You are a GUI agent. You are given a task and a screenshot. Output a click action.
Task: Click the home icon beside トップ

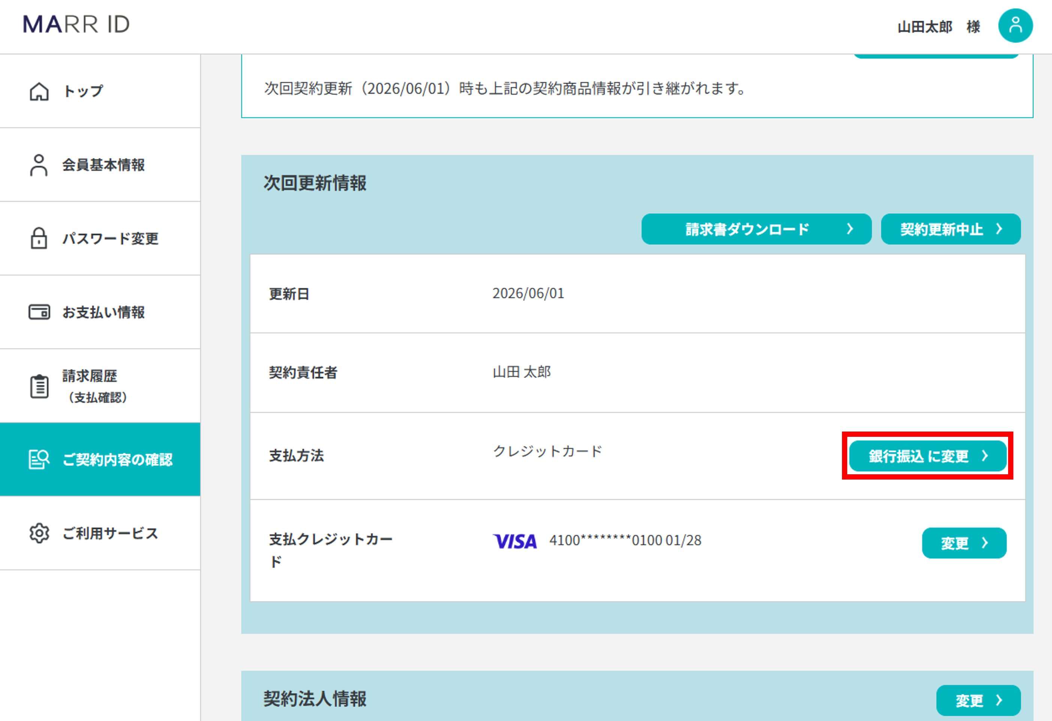tap(39, 91)
